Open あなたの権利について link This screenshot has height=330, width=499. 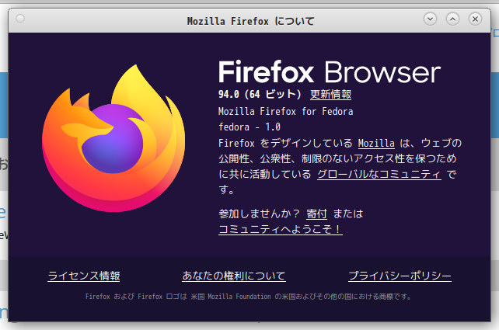click(x=234, y=276)
